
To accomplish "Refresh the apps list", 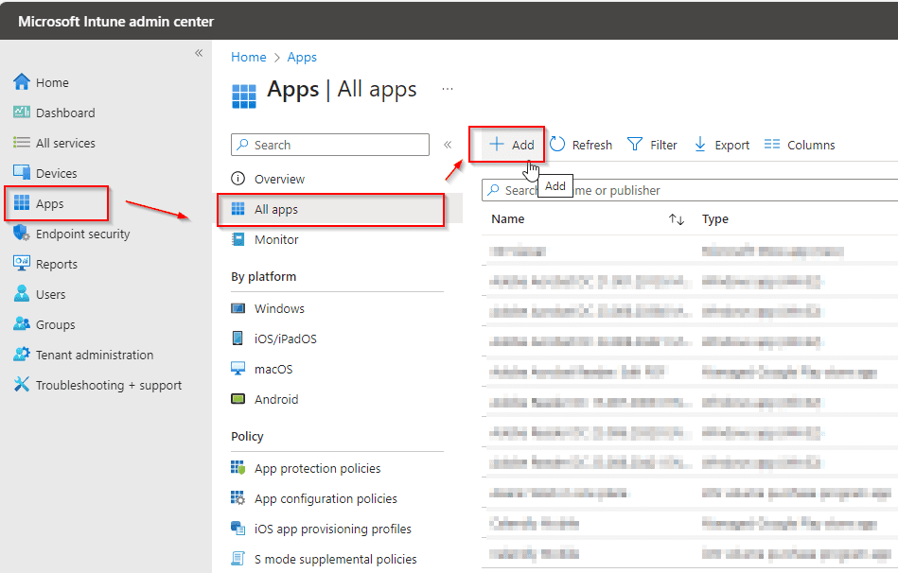I will (581, 144).
